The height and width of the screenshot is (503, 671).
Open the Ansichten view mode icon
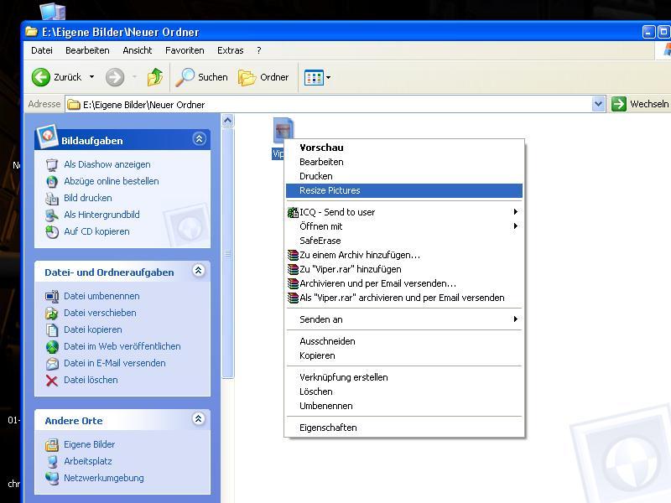pyautogui.click(x=314, y=77)
